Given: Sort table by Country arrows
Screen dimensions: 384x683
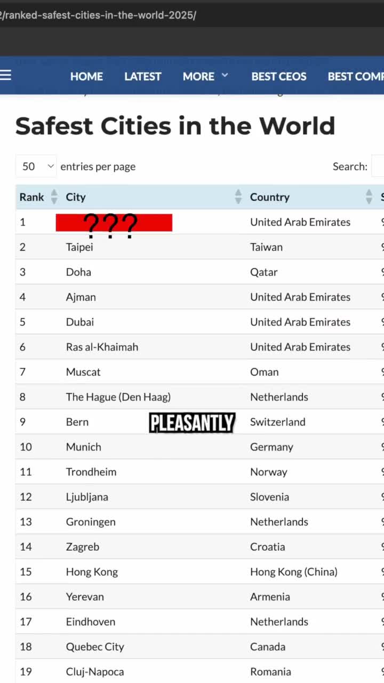Looking at the screenshot, I should tap(369, 197).
